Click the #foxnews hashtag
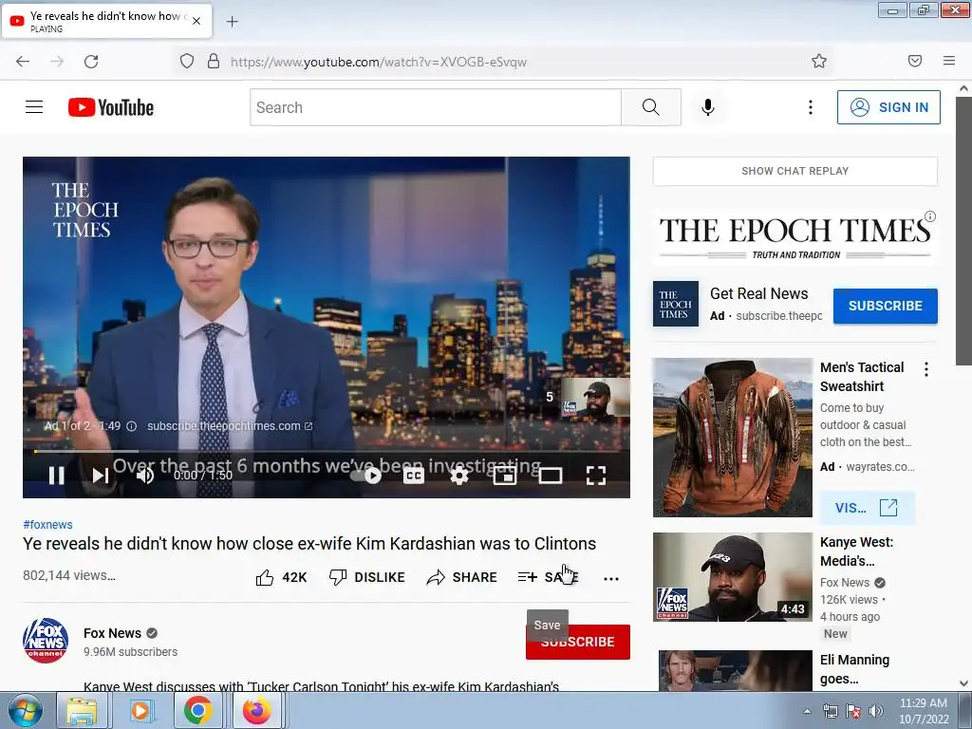The image size is (972, 729). (47, 524)
